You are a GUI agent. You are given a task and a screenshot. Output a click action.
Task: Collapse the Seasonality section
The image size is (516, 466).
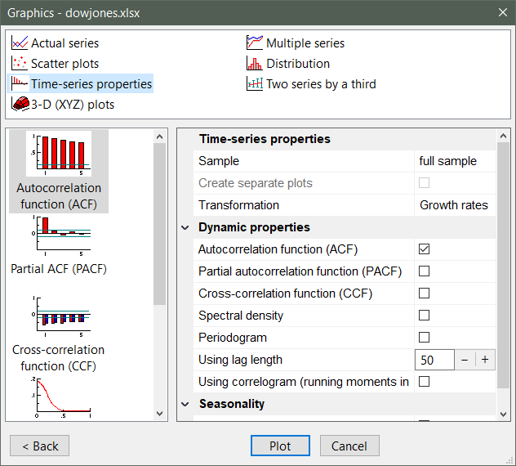point(185,404)
